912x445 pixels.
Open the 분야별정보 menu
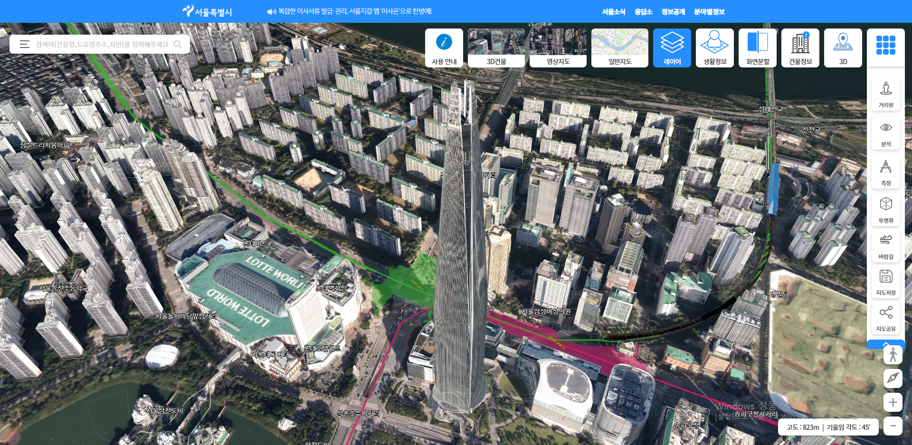click(x=709, y=12)
